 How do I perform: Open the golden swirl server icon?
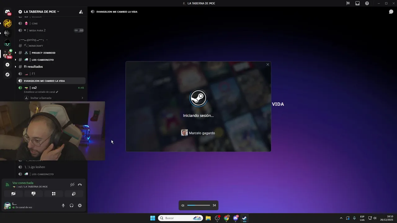click(7, 23)
